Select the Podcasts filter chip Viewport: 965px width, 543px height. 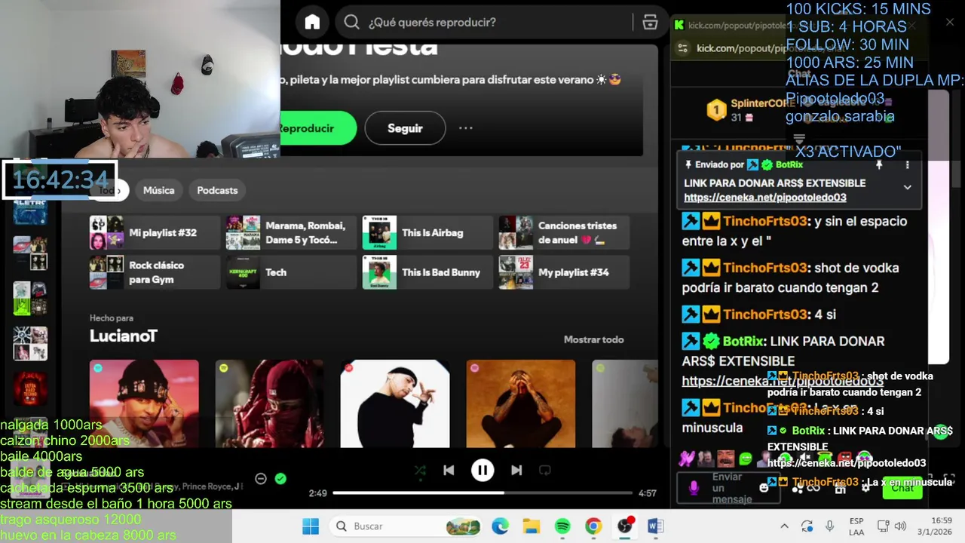click(217, 190)
